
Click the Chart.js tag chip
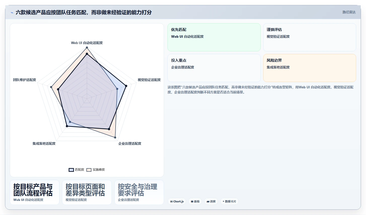point(177,201)
